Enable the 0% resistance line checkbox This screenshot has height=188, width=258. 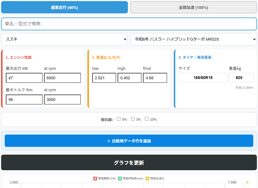[119, 119]
